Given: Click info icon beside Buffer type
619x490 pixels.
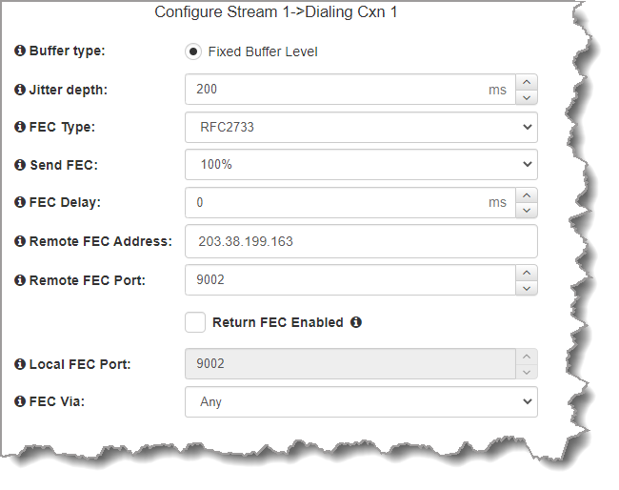Looking at the screenshot, I should [x=21, y=51].
